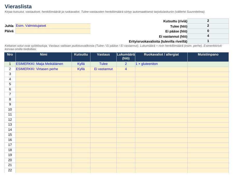The image size is (233, 177).
Task: Click the Muistiinpano cell in row 1
Action: pyautogui.click(x=208, y=64)
